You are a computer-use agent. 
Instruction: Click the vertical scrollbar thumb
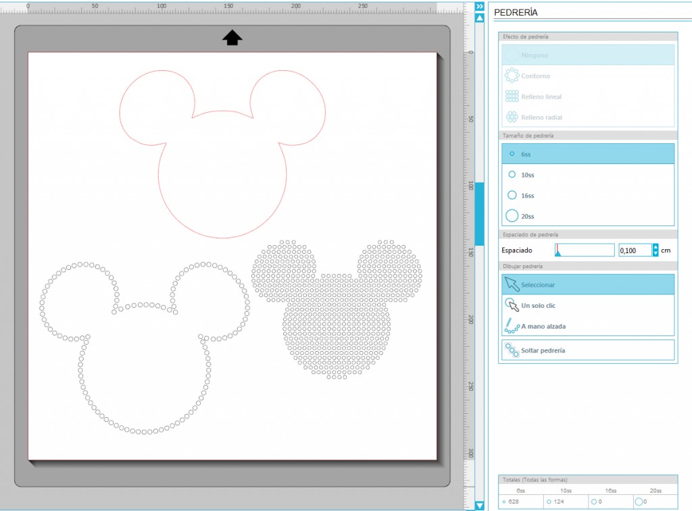tap(480, 214)
